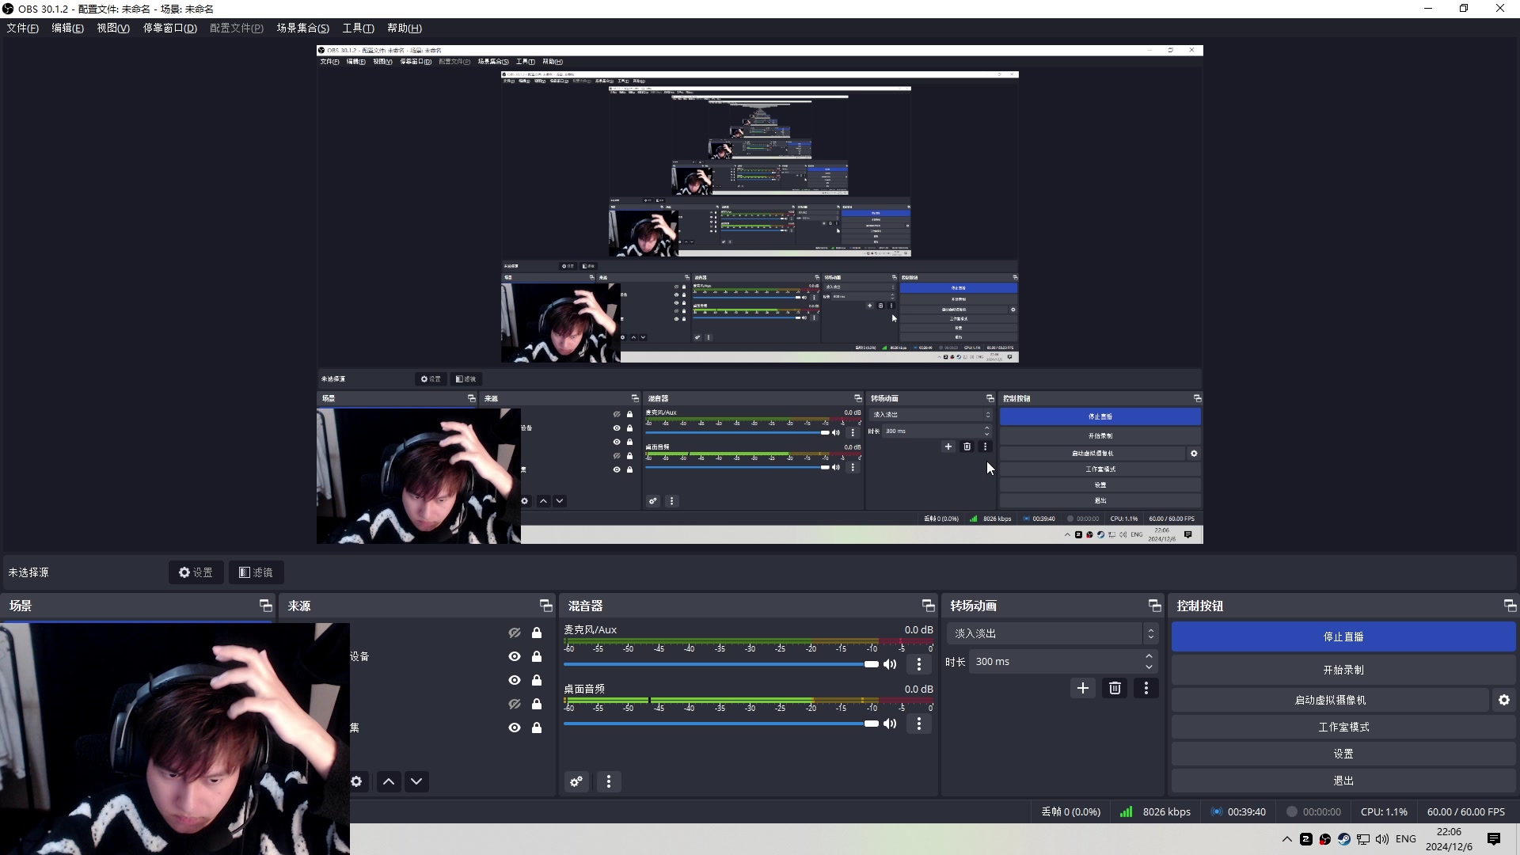Click source toolbar 设置 properties button
This screenshot has height=855, width=1520.
pos(196,572)
